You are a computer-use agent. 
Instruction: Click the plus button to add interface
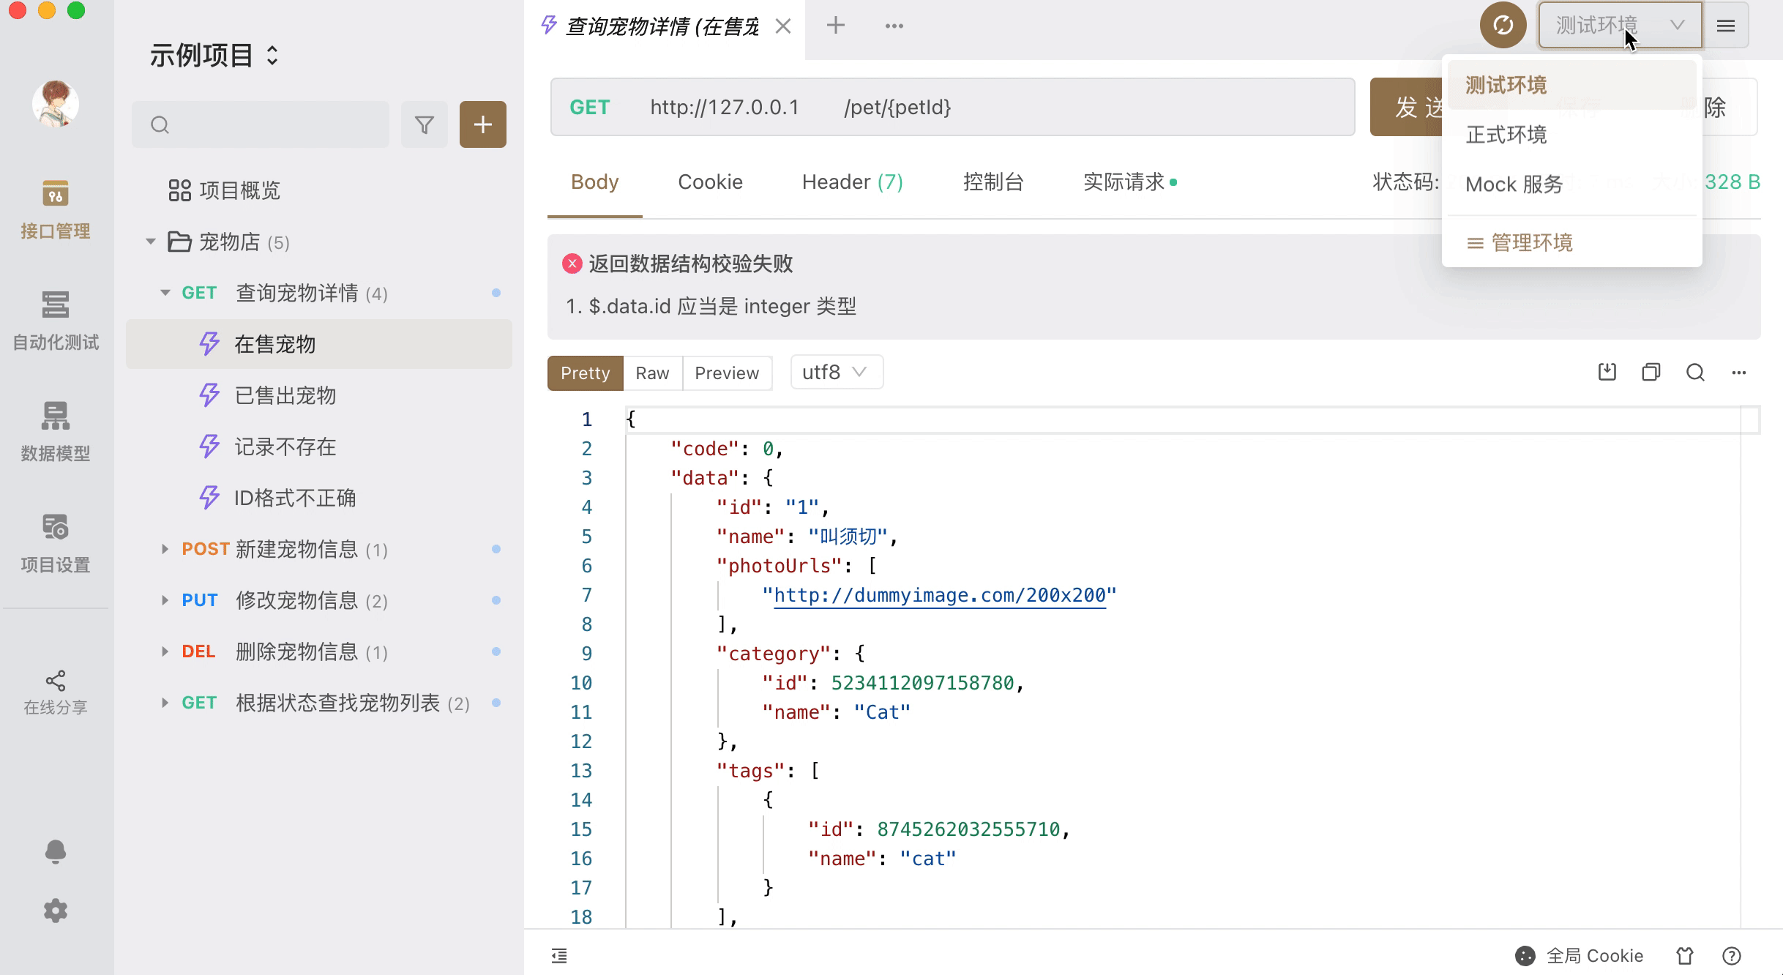coord(482,125)
